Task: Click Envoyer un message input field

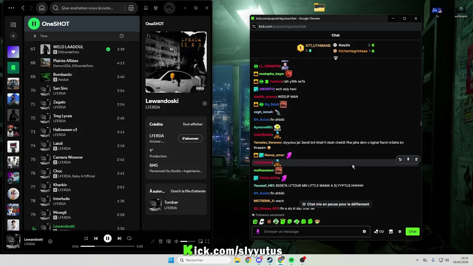Action: 311,232
